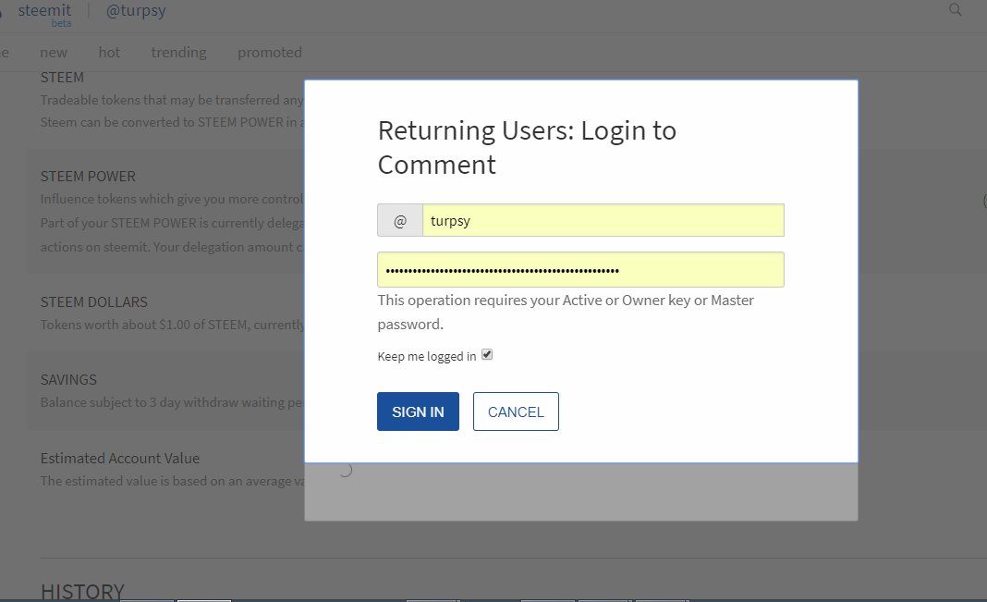Screen dimensions: 987x602
Task: Switch to the new posts tab
Action: coord(54,53)
